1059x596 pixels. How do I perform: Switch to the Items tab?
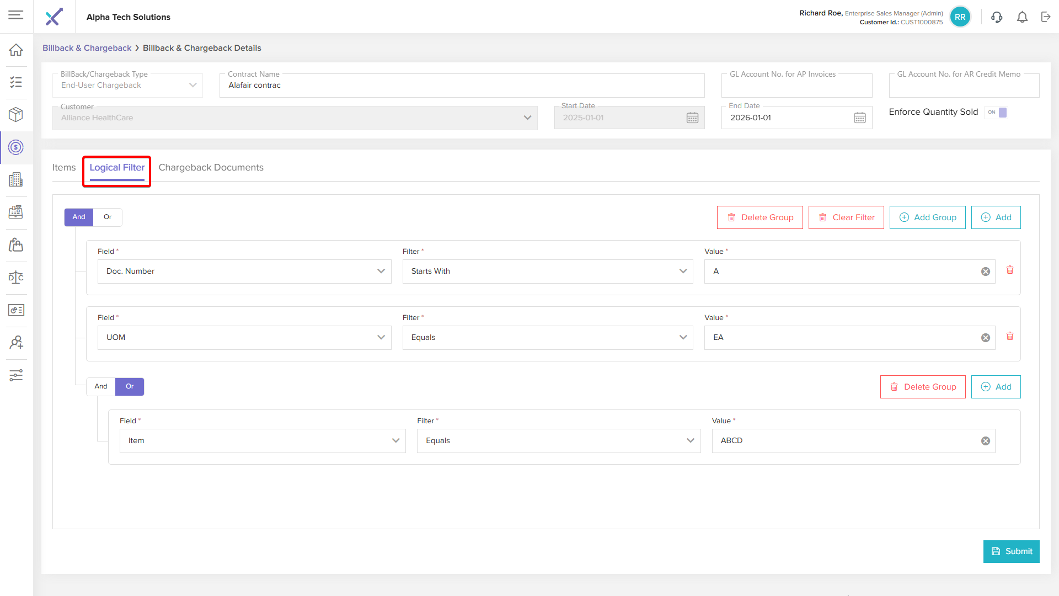point(64,167)
